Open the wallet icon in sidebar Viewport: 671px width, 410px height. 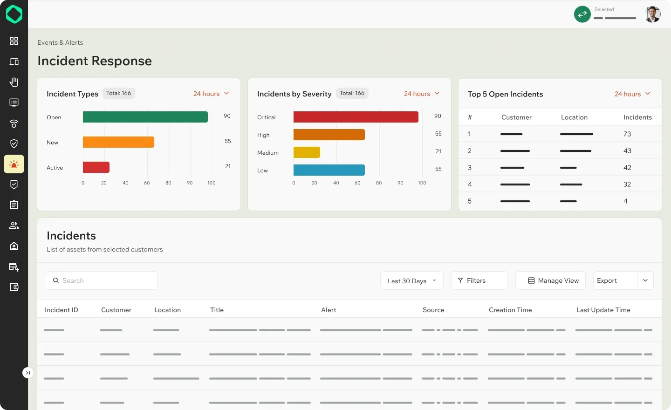click(x=14, y=287)
